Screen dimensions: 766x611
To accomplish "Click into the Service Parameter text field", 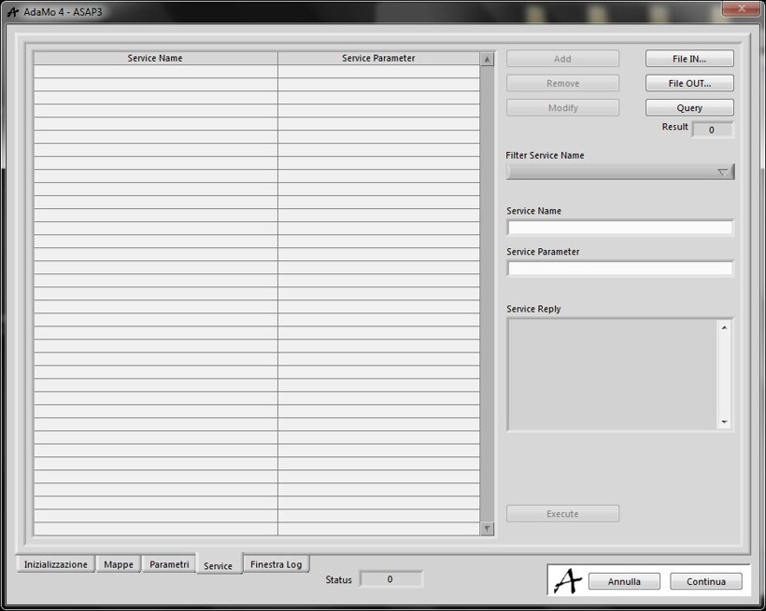I will point(619,269).
